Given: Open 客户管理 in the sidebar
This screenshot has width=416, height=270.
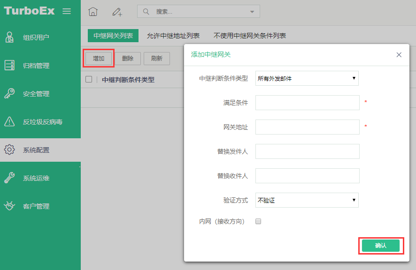Looking at the screenshot, I should 40,206.
